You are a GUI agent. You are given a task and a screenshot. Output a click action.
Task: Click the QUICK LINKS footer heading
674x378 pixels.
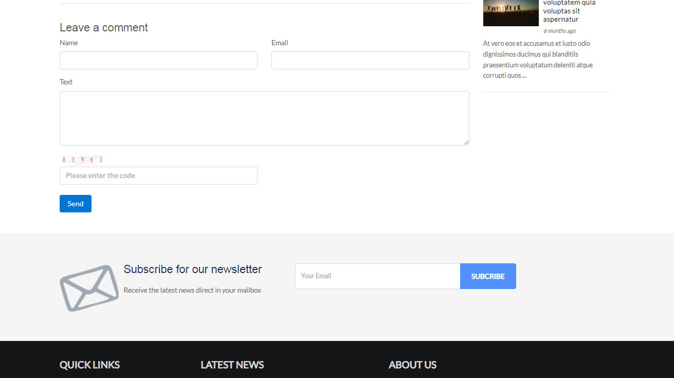[x=89, y=365]
